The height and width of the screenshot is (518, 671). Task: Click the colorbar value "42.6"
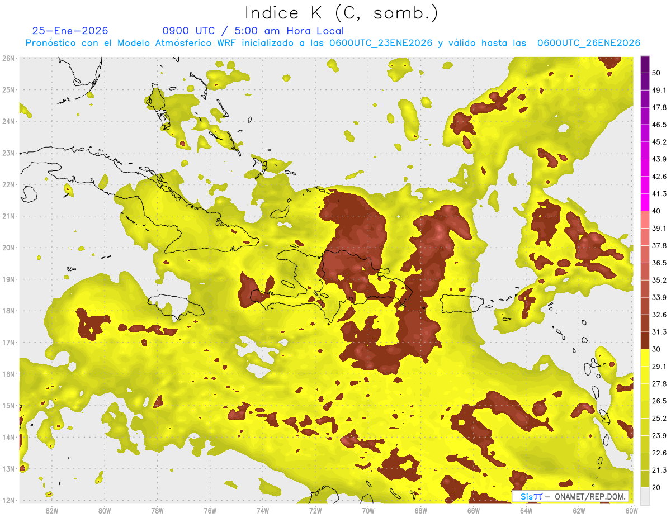pos(659,177)
